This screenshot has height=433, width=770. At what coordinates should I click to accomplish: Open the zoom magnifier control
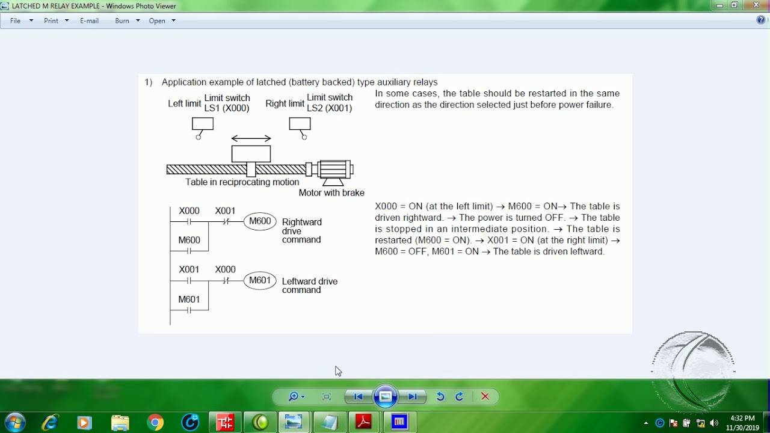click(x=296, y=396)
